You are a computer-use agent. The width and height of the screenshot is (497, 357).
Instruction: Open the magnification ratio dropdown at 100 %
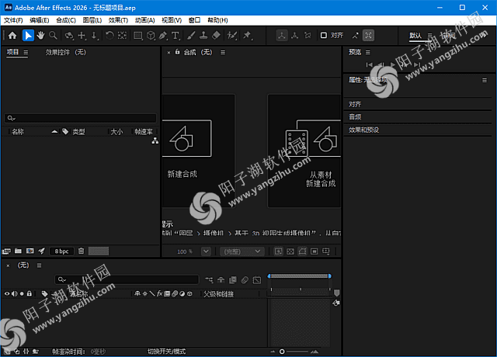coord(206,251)
